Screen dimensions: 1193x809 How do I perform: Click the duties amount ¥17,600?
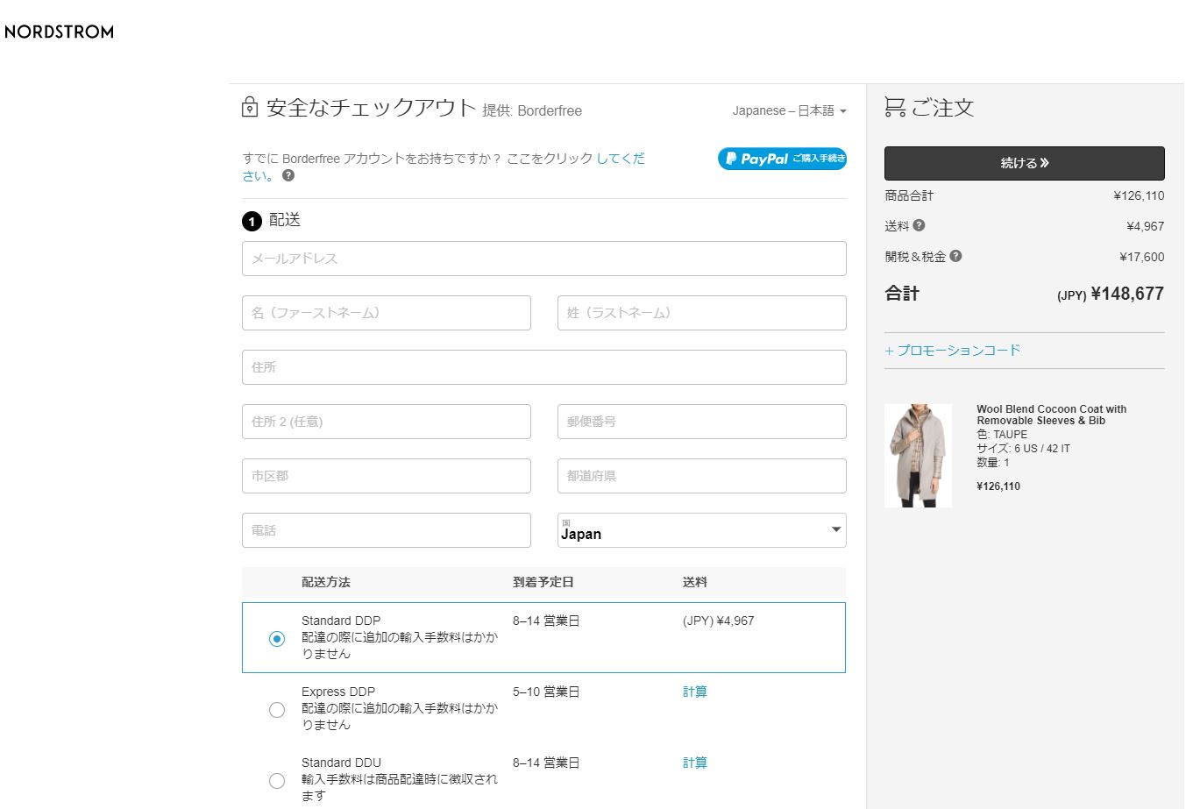coord(1141,257)
